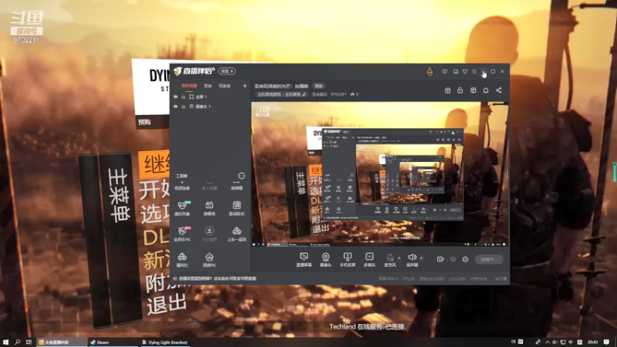Open the inbox icon beside the shirt icon
The width and height of the screenshot is (617, 347).
point(455,72)
